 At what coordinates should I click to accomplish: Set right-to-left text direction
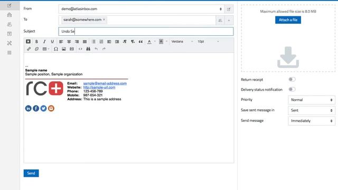pos(133,41)
